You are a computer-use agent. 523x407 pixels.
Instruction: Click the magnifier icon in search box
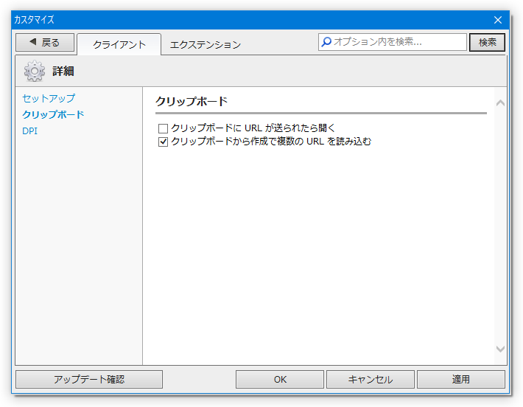(326, 42)
